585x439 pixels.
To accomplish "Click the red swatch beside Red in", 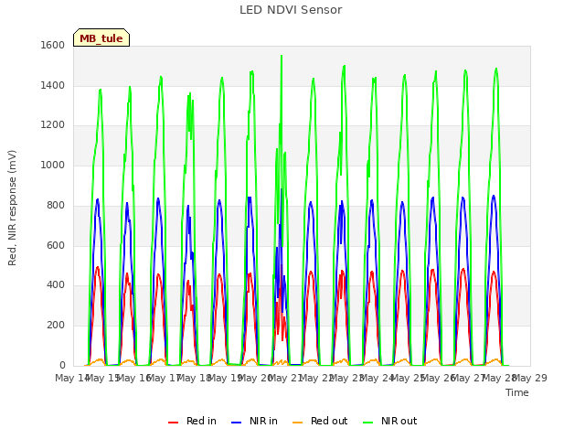I will (173, 423).
